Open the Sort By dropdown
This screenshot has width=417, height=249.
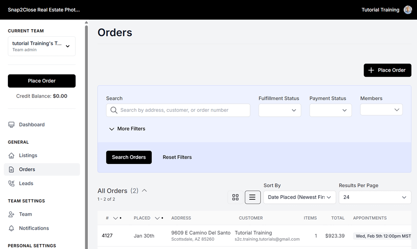click(299, 197)
